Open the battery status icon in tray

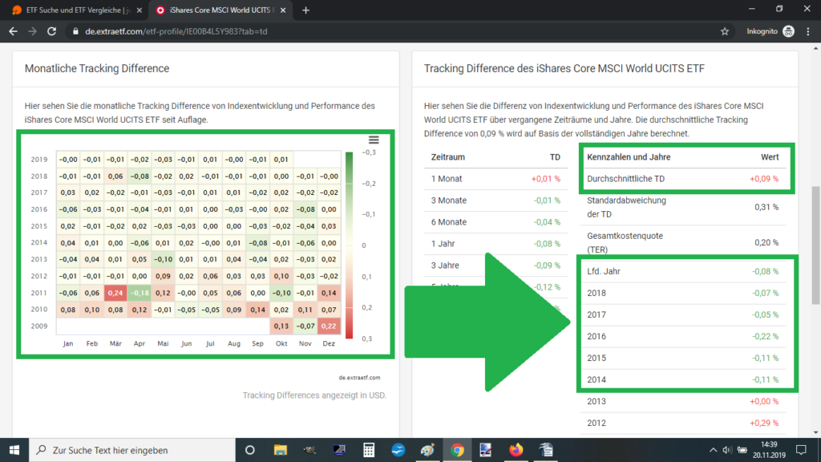pyautogui.click(x=742, y=450)
